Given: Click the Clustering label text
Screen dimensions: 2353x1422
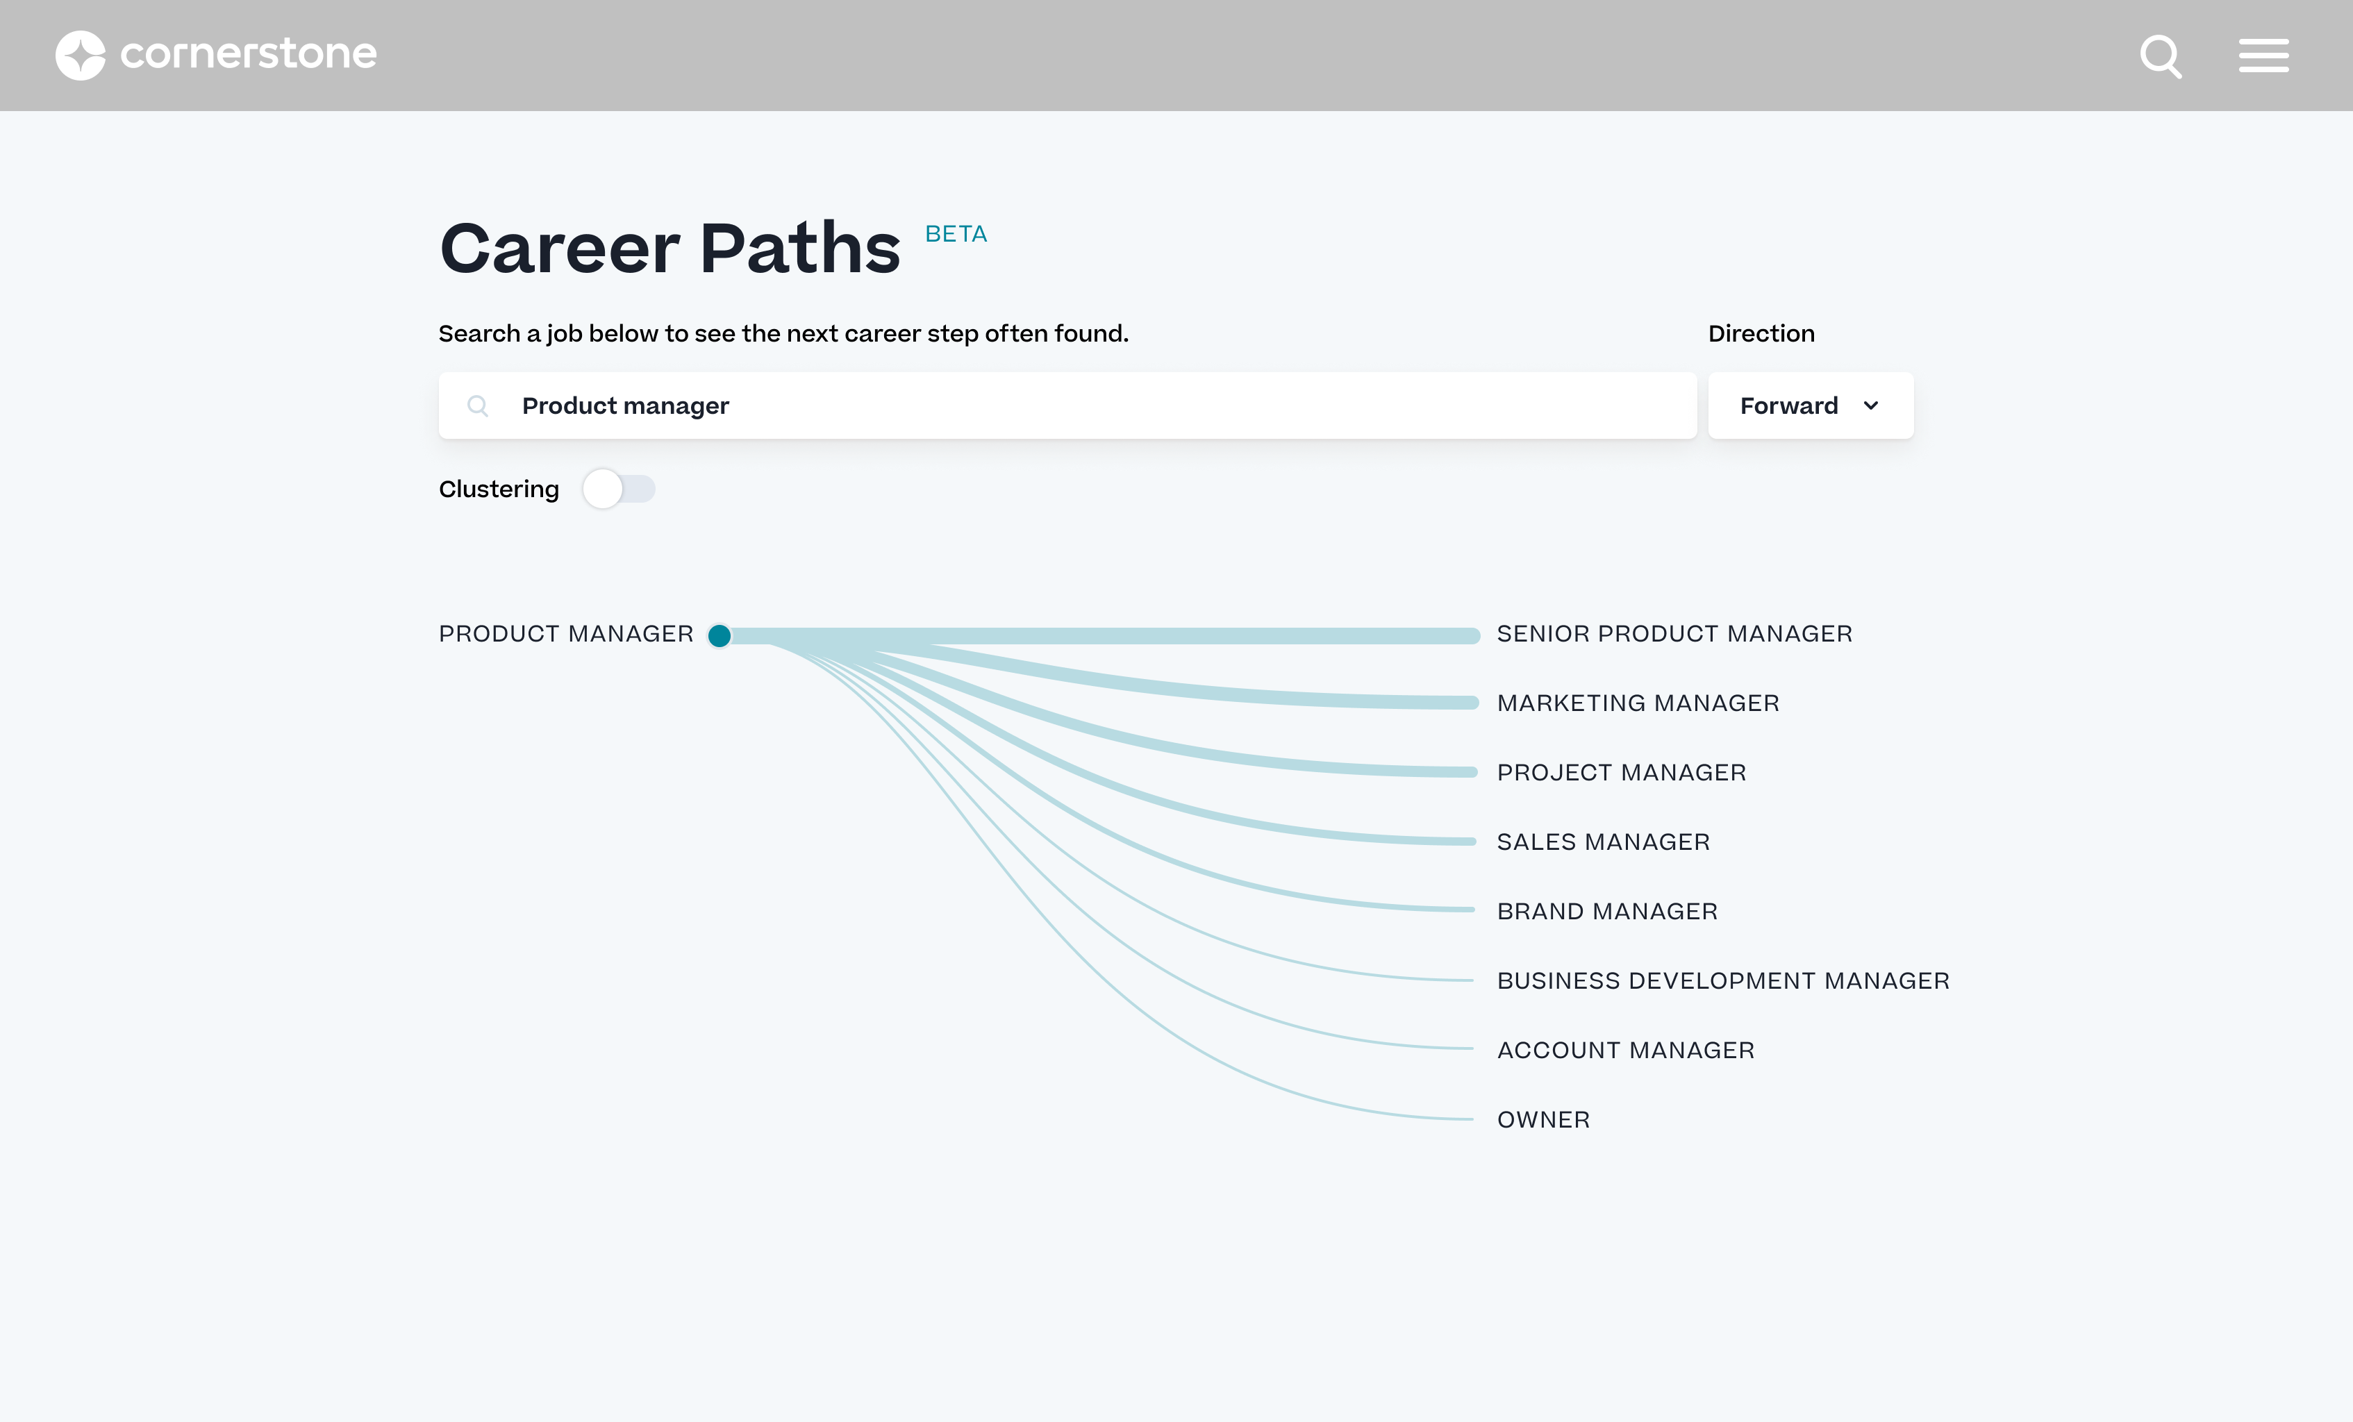Looking at the screenshot, I should tap(499, 489).
